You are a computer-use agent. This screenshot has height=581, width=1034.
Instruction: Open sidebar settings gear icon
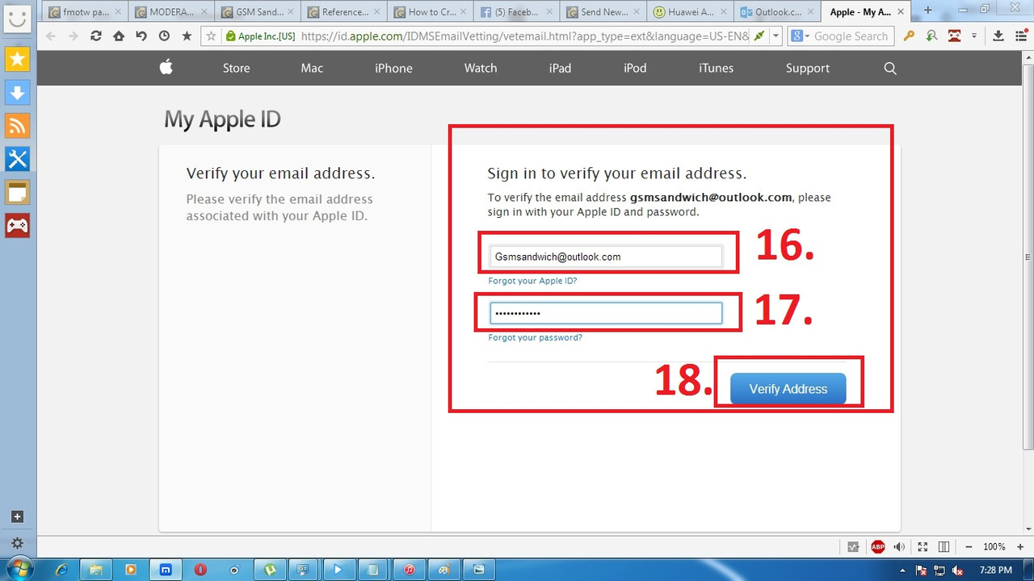point(18,543)
